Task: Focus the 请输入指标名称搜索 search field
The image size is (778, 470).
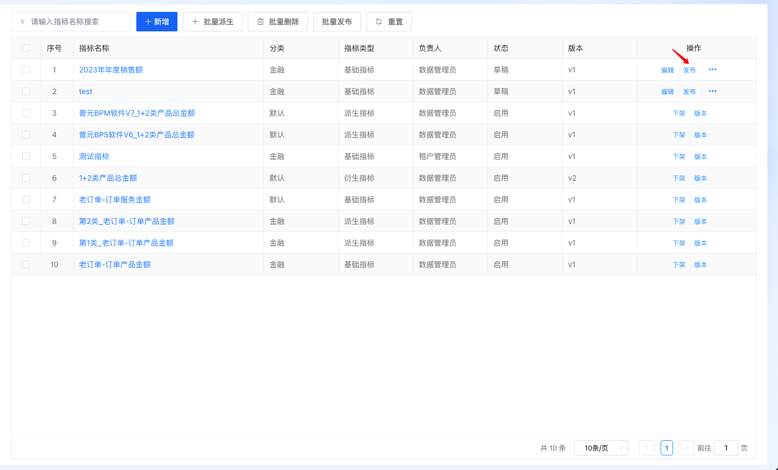Action: (76, 22)
